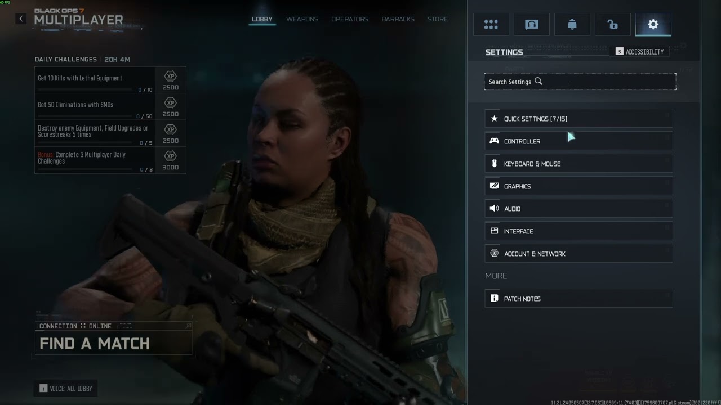Click the Patch Notes info icon
721x405 pixels.
[x=494, y=299]
